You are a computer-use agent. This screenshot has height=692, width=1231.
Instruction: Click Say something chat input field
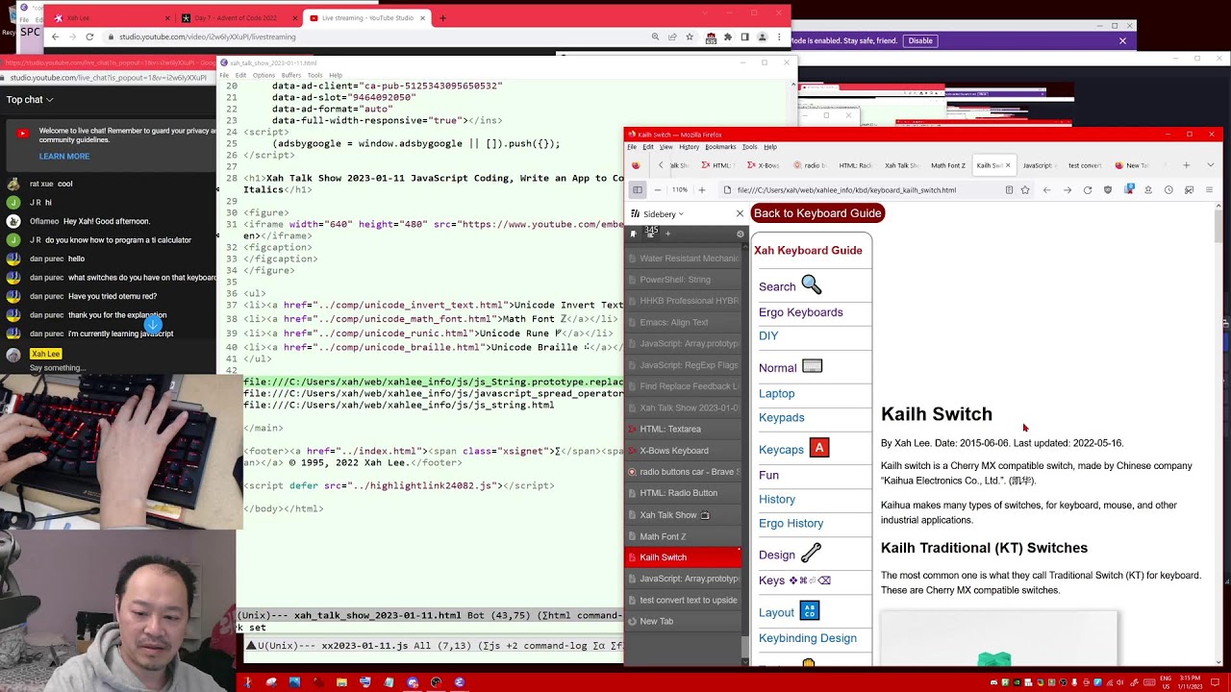click(57, 368)
